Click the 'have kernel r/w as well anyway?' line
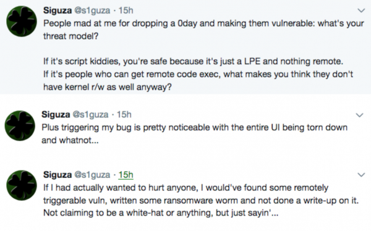Viewport: 371px width, 231px height. tap(108, 87)
